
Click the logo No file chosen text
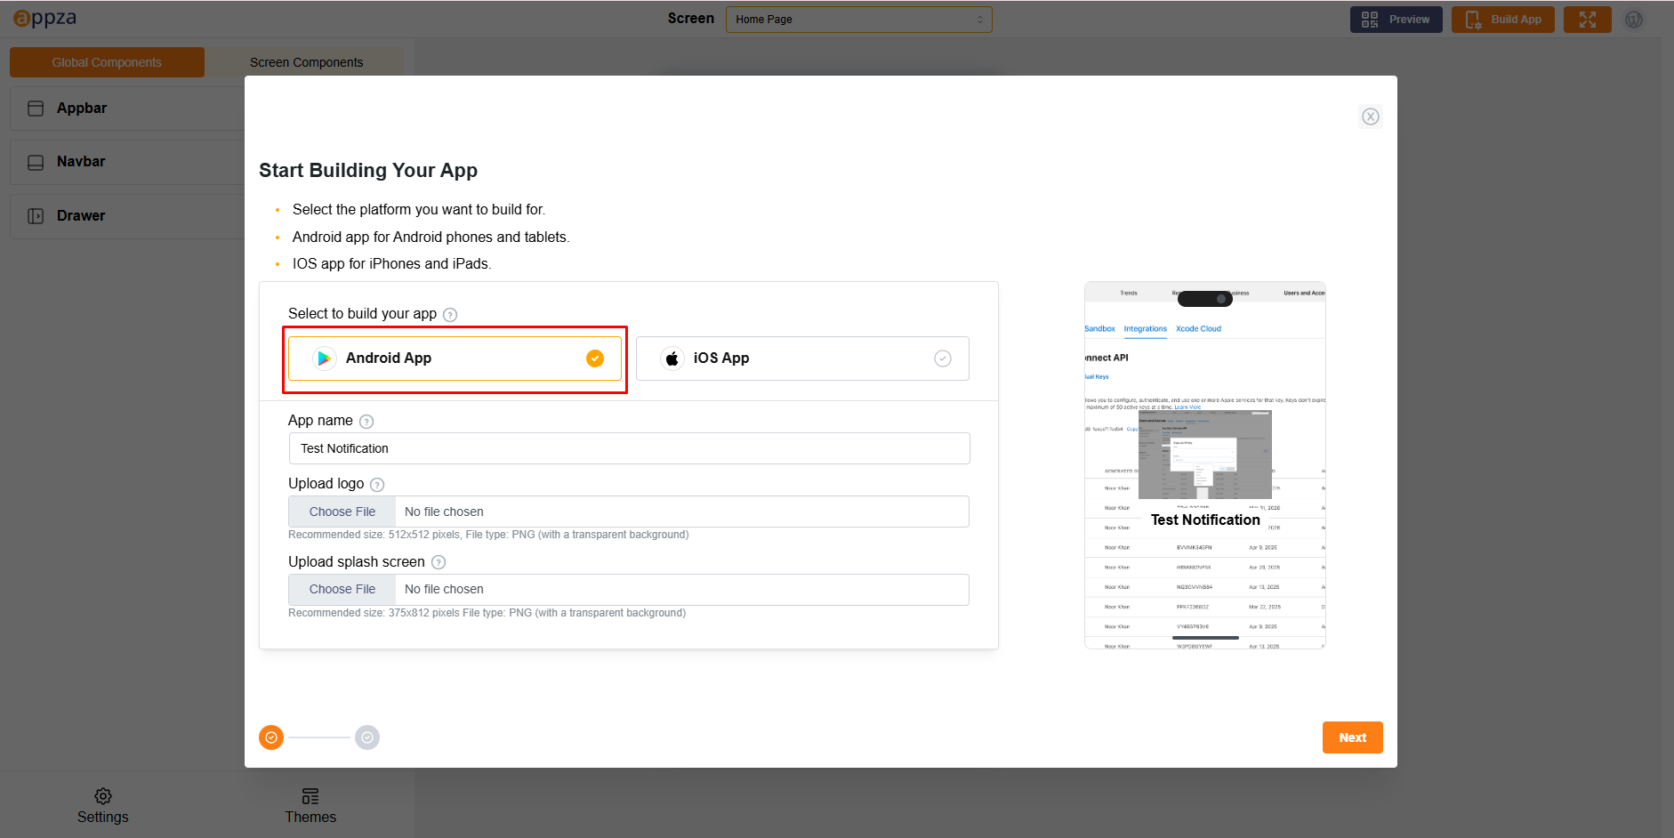pyautogui.click(x=444, y=512)
